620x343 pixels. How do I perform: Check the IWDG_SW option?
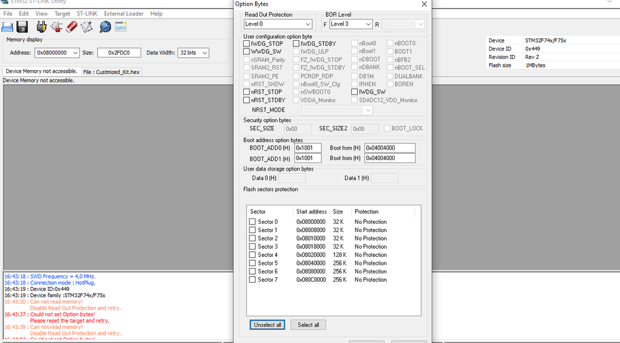coord(354,92)
